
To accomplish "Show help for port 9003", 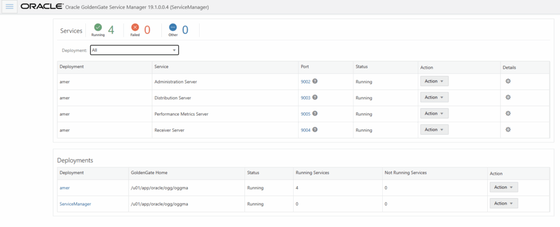I will pyautogui.click(x=315, y=97).
